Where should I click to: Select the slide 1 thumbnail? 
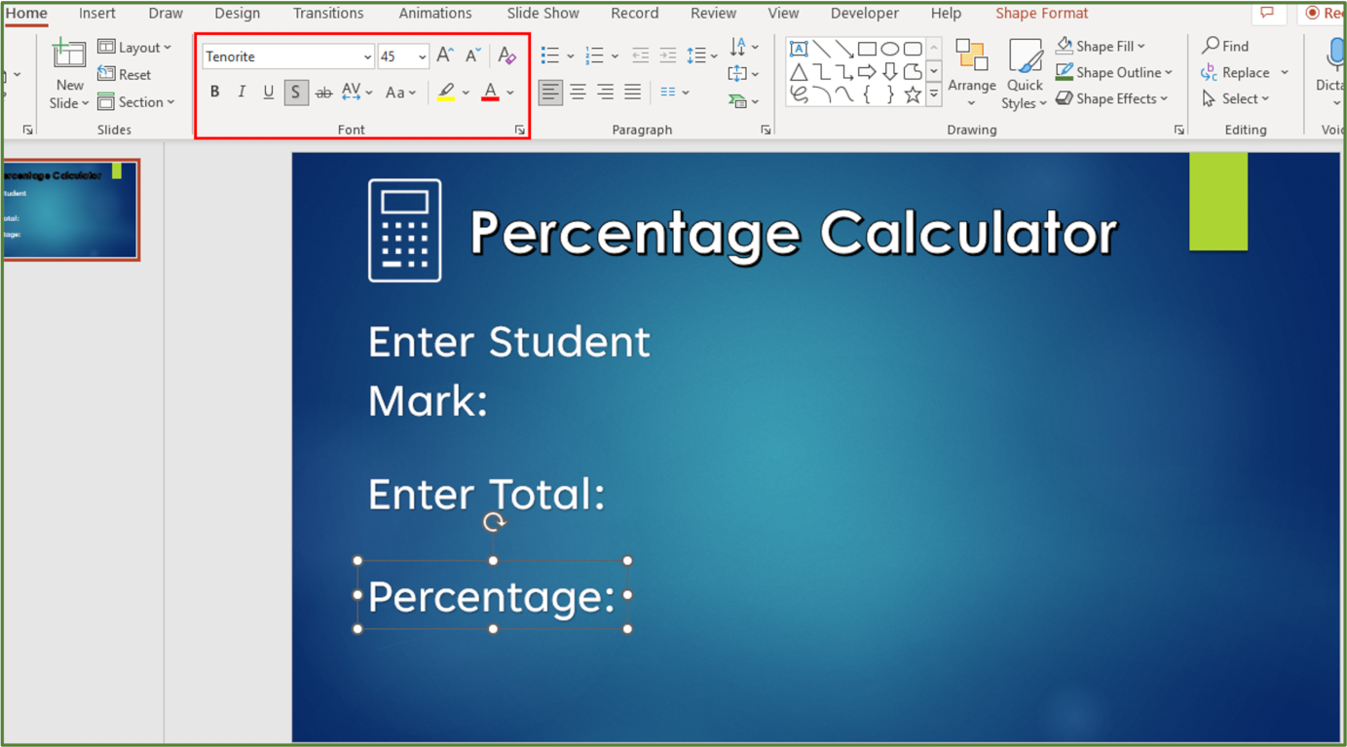click(x=70, y=210)
